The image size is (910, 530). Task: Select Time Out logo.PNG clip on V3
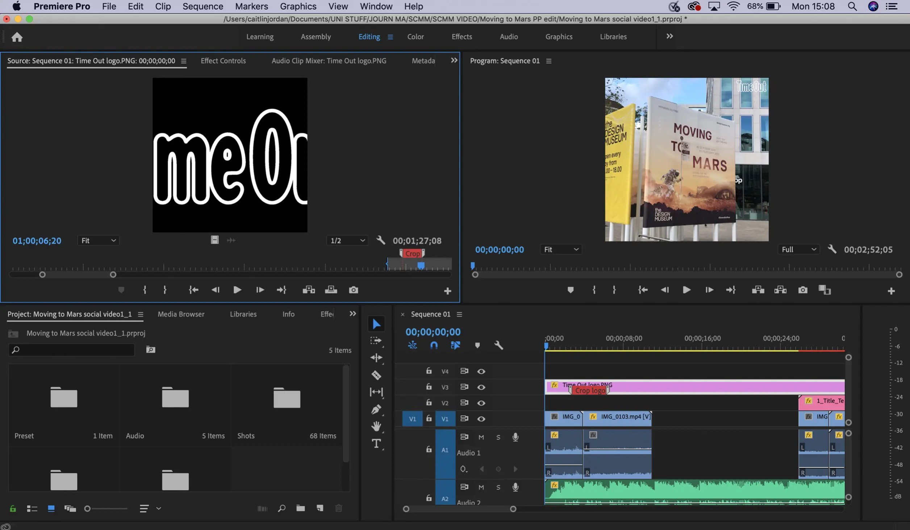pyautogui.click(x=694, y=387)
